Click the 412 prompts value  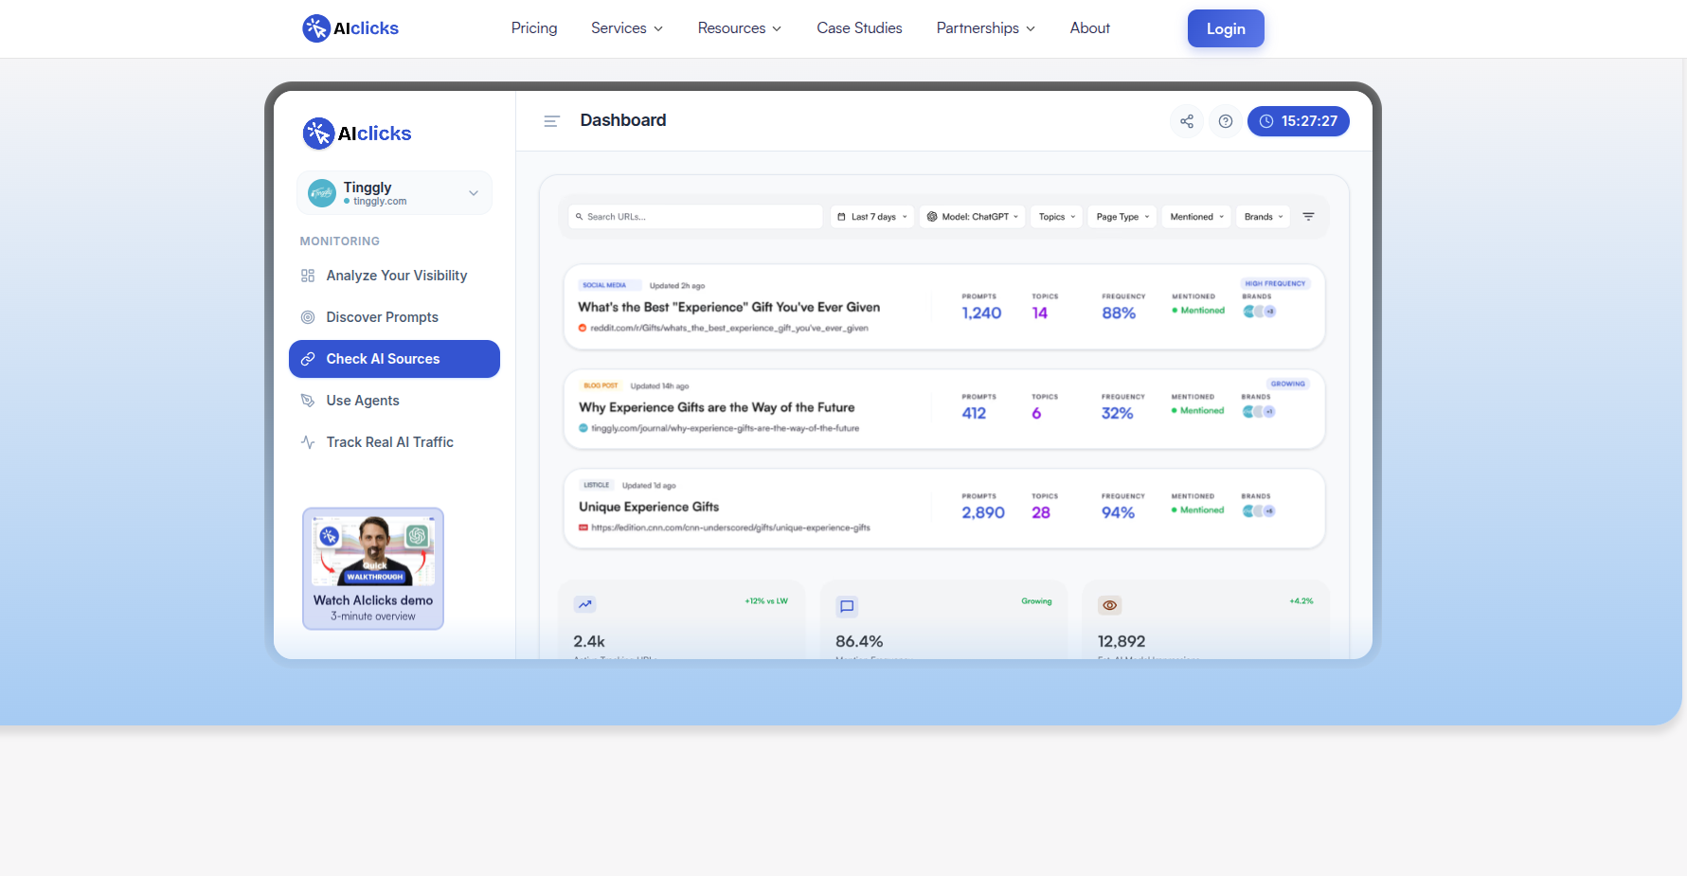(x=974, y=414)
